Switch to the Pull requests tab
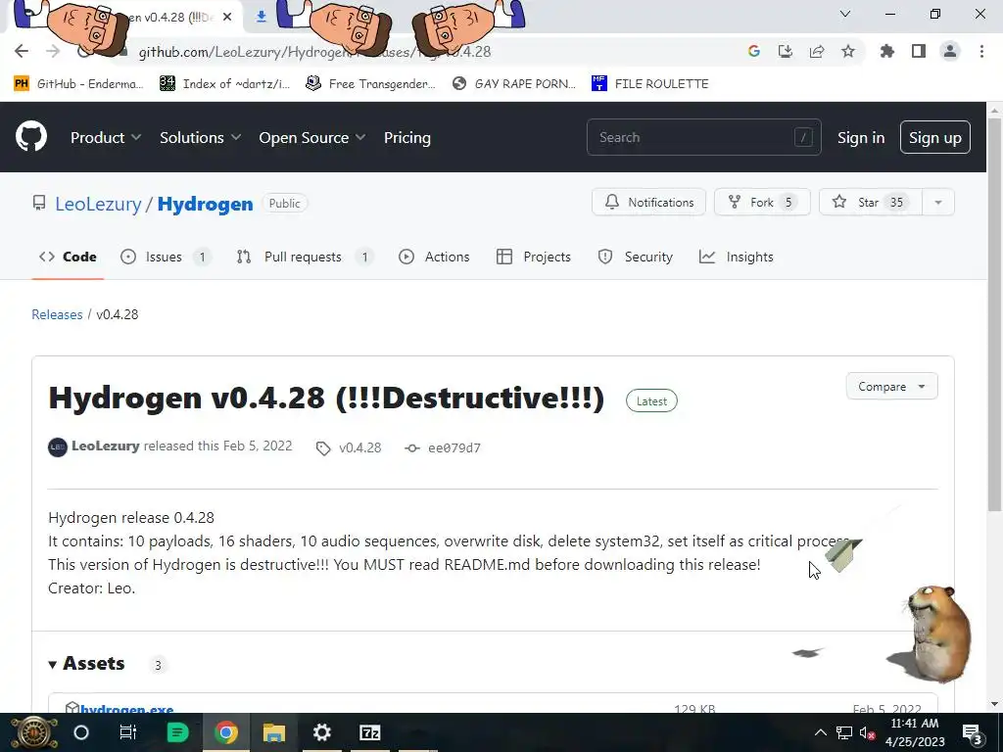This screenshot has height=752, width=1003. (x=304, y=257)
